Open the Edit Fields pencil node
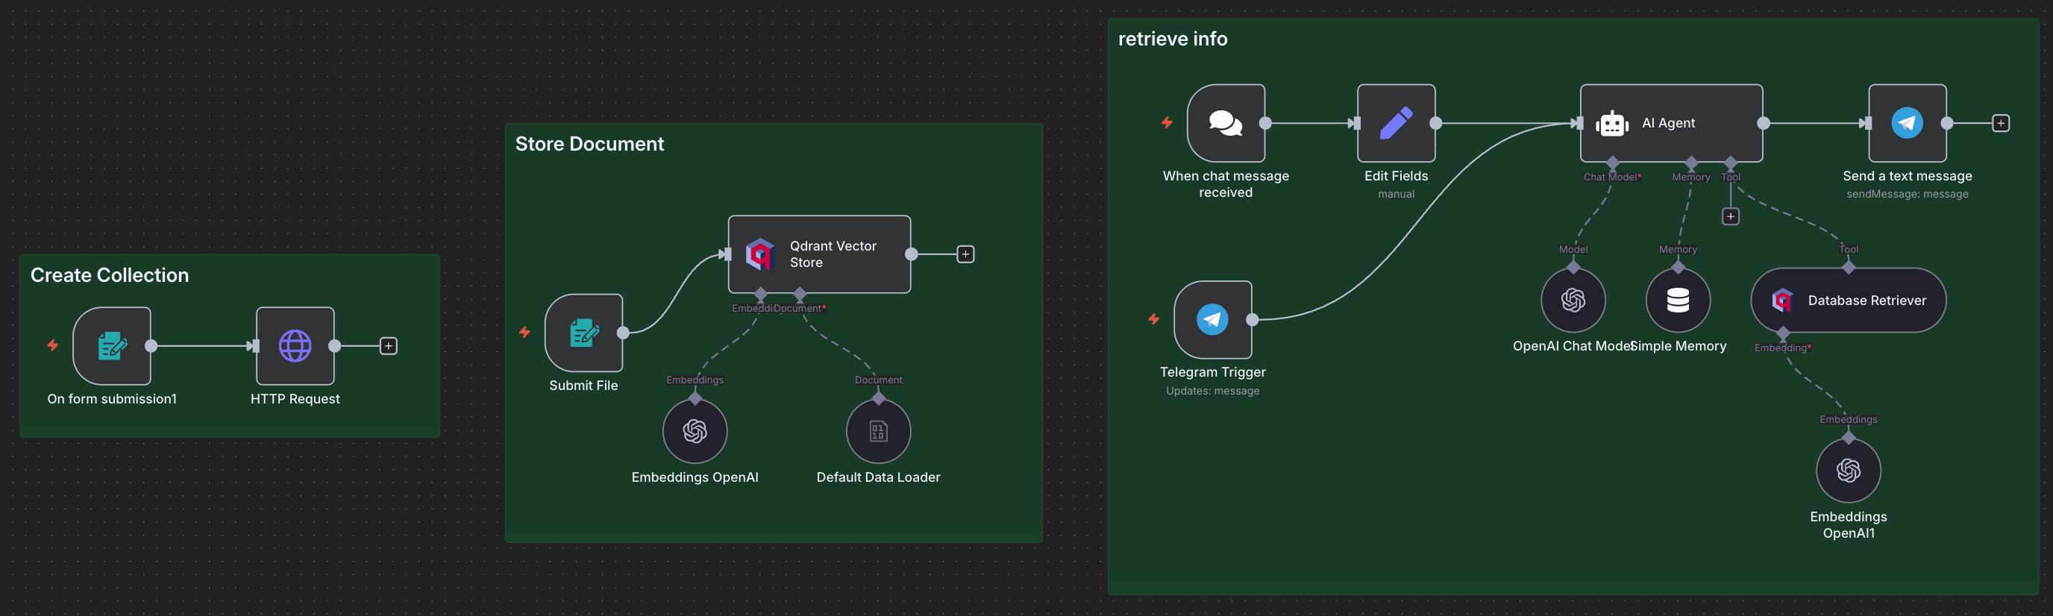Image resolution: width=2053 pixels, height=616 pixels. 1397,124
